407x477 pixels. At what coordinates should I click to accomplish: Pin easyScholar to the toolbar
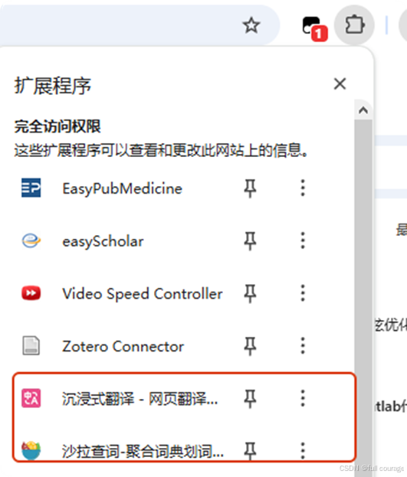tap(250, 241)
